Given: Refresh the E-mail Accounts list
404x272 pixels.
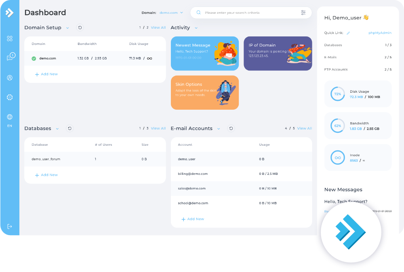Looking at the screenshot, I should pos(231,128).
